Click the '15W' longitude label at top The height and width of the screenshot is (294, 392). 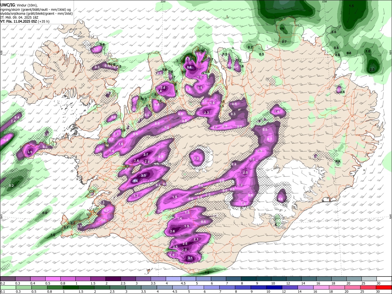click(x=324, y=2)
